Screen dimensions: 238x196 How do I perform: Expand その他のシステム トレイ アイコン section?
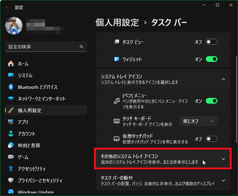click(223, 159)
